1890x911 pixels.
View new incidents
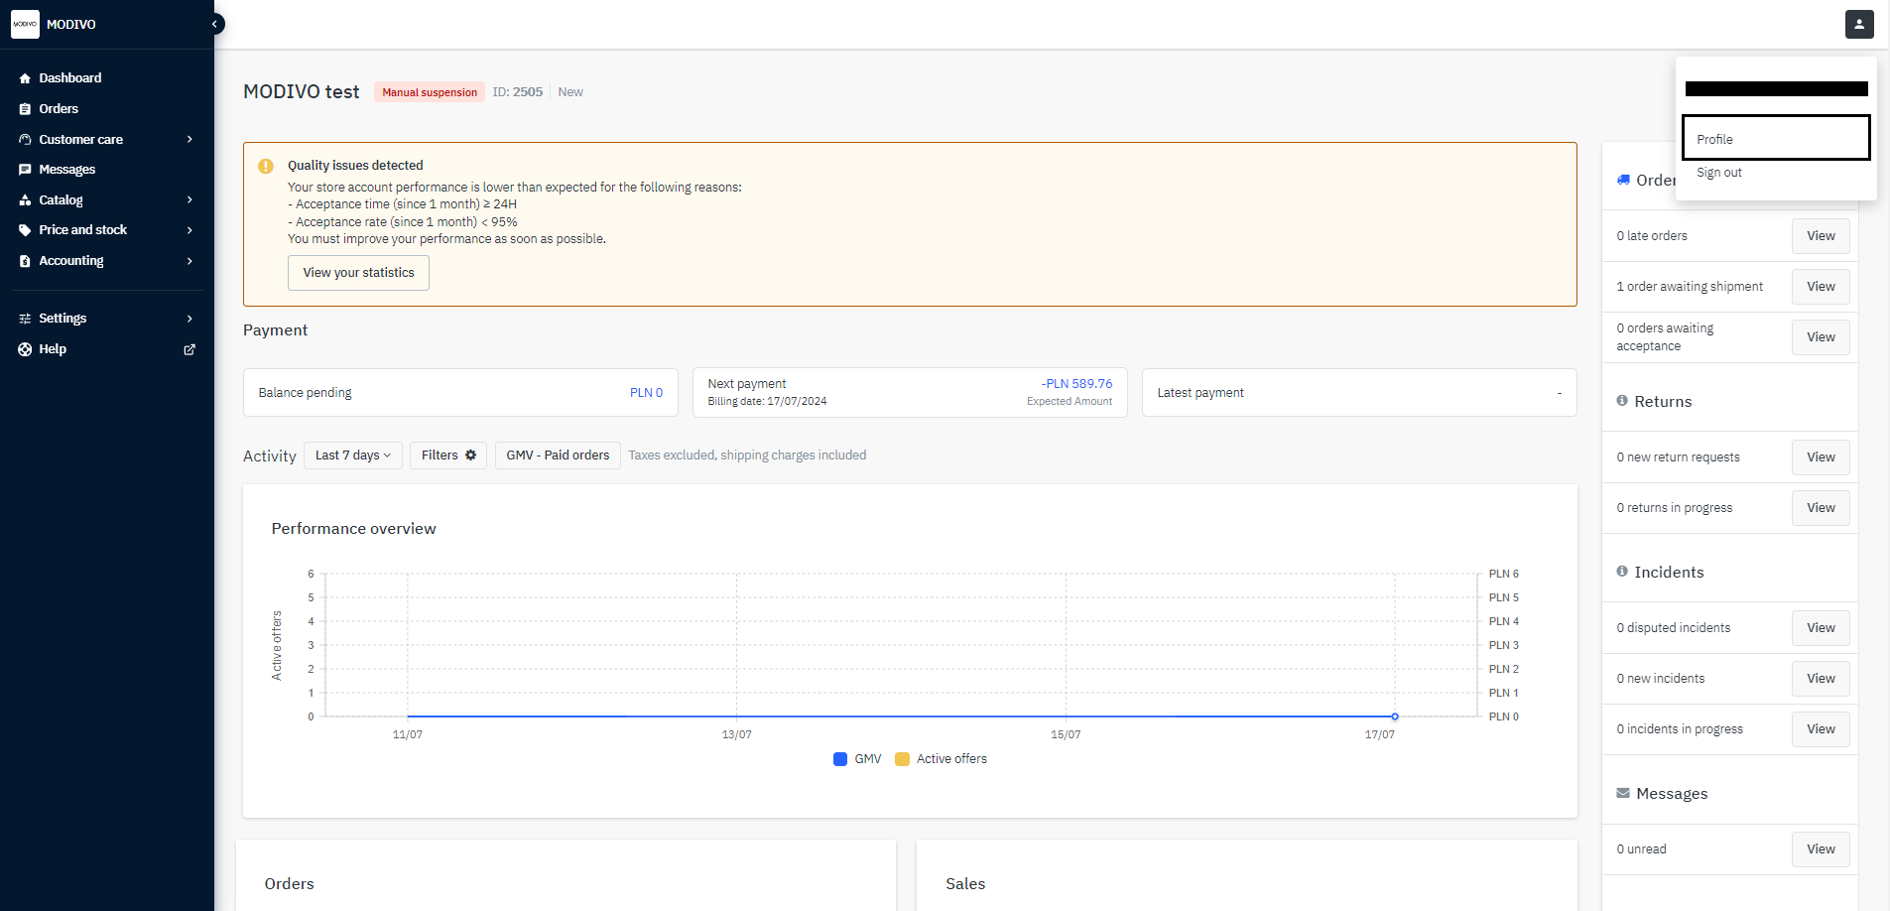point(1821,679)
